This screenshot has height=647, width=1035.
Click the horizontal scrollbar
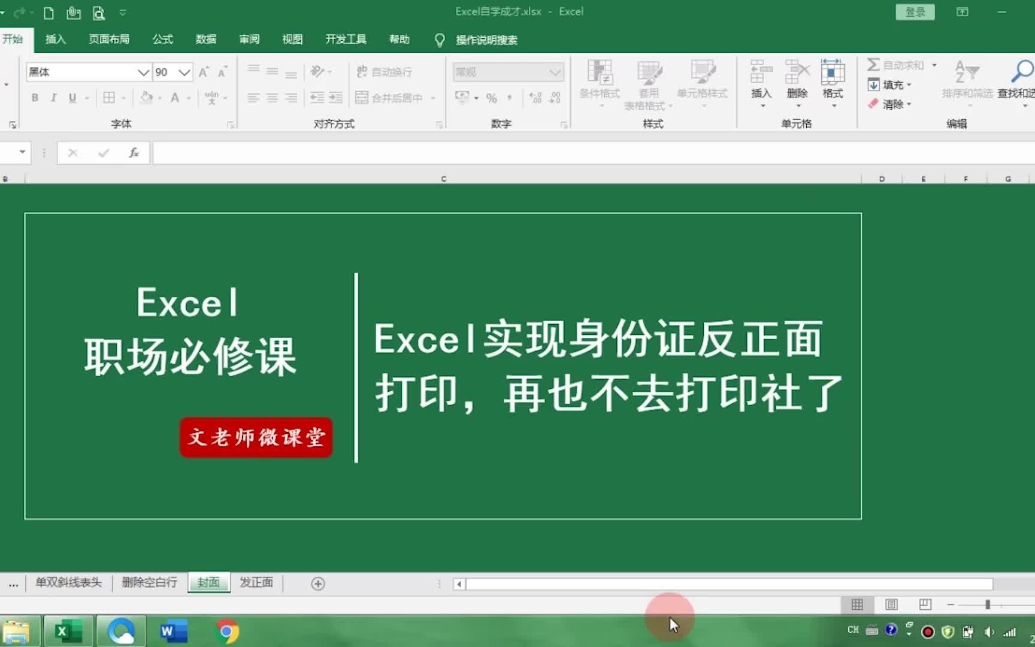tap(729, 583)
